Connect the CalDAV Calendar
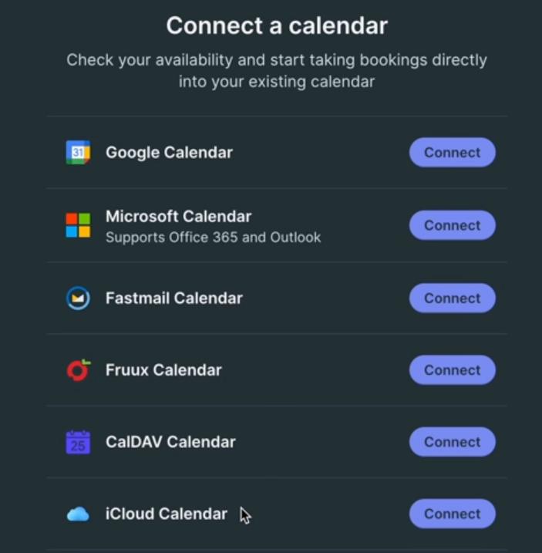 point(452,442)
